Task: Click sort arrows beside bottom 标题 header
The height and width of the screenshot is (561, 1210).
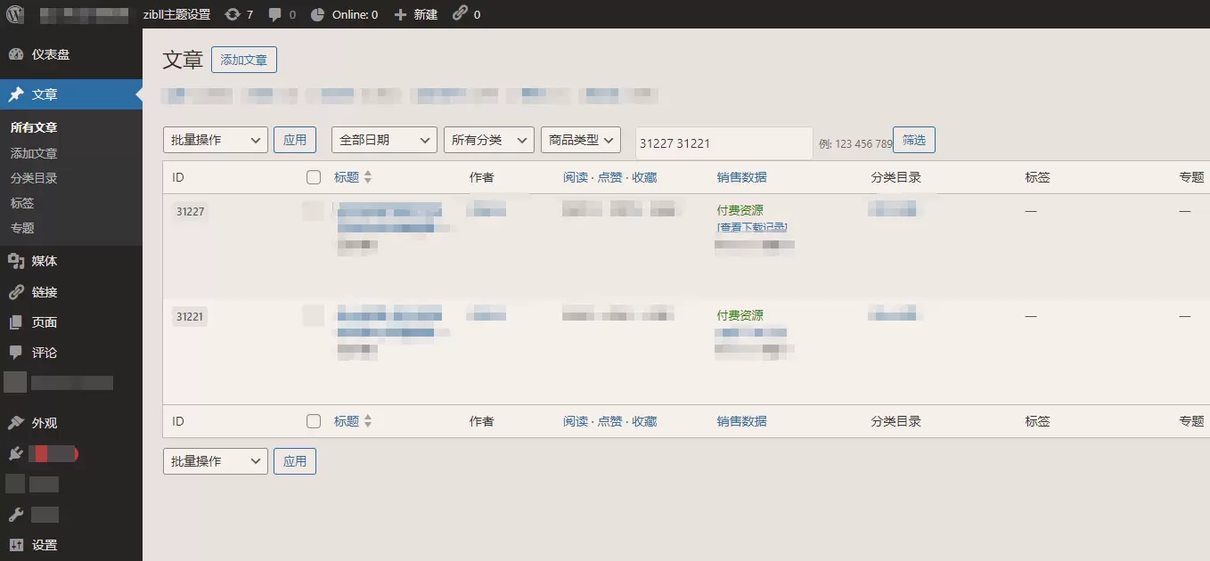Action: pos(368,421)
